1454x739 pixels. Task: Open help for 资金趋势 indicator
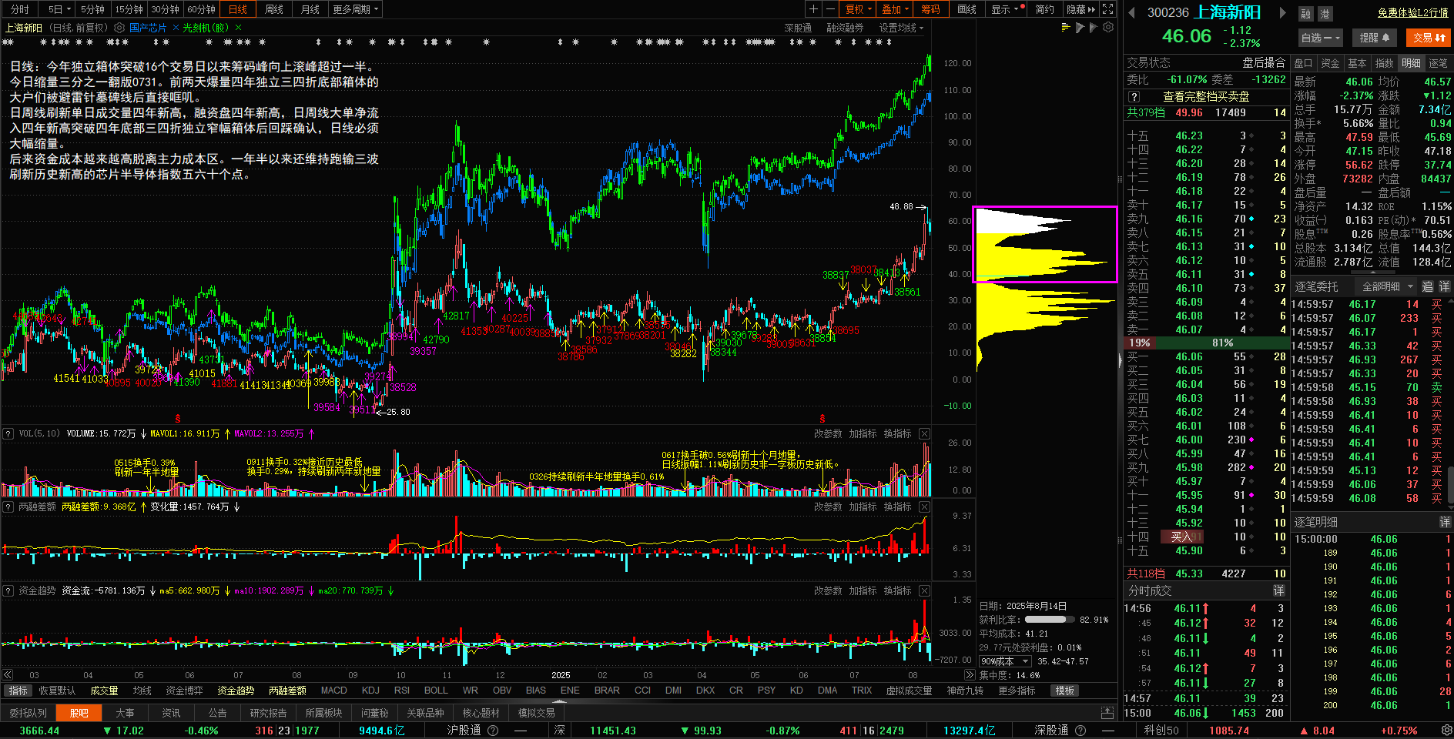pos(8,590)
